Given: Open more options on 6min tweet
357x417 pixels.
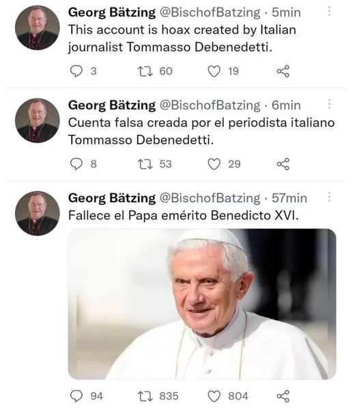Looking at the screenshot, I should (x=329, y=104).
